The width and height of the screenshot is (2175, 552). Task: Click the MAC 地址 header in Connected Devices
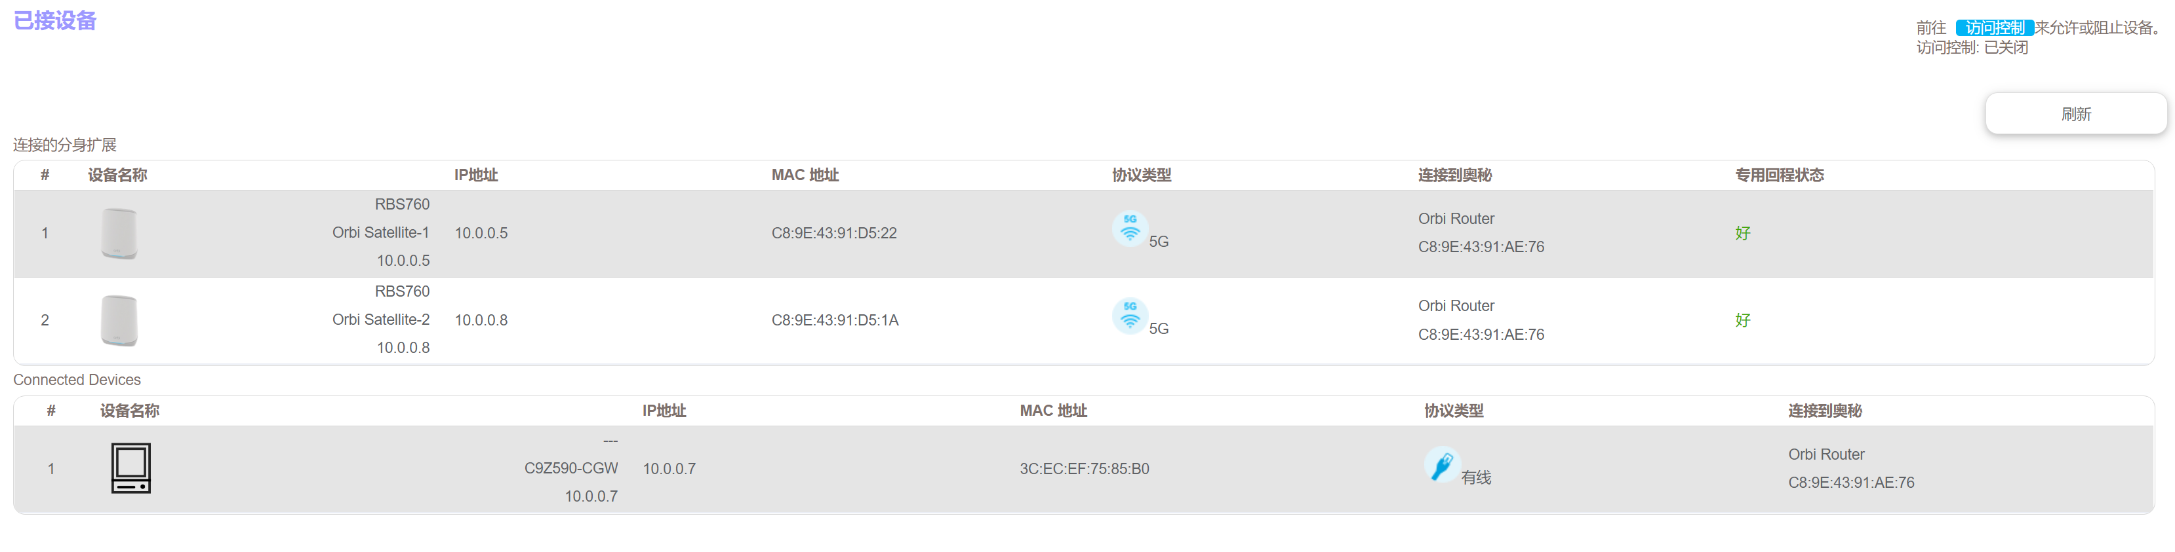pyautogui.click(x=1052, y=411)
